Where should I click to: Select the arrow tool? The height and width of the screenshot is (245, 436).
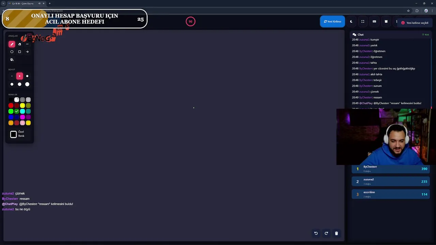27,52
